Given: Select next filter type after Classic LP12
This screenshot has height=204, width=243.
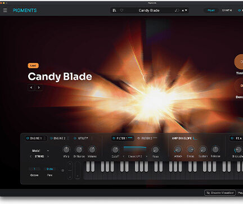Looking at the screenshot, I should [147, 156].
